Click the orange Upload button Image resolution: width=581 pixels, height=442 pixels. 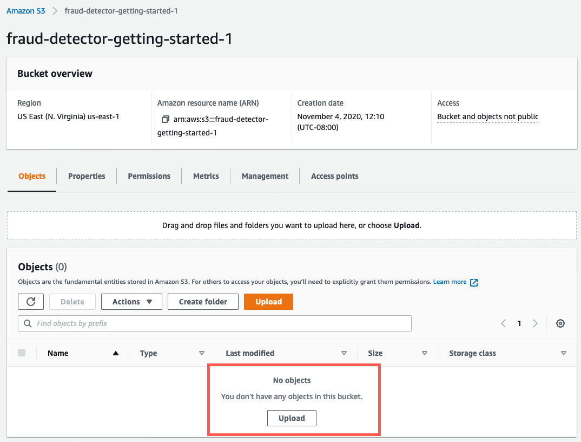click(x=268, y=302)
